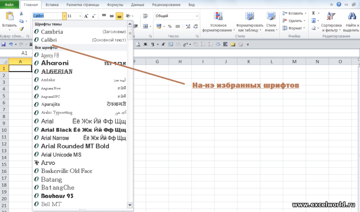Switch to the Вставка tab

[52, 5]
